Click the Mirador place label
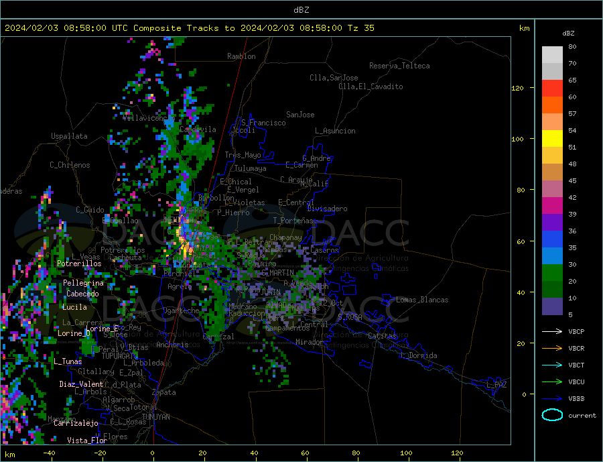Screen dimensions: 603x462 point(310,342)
